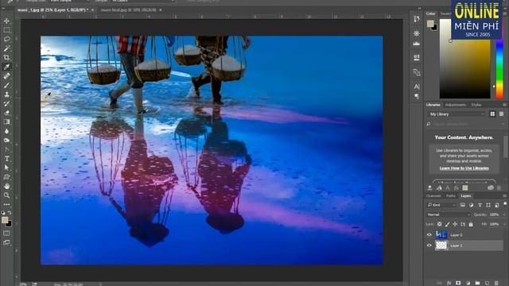Click foreground color swatch in Color panel

(x=430, y=24)
